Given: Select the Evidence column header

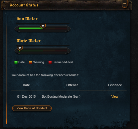Looking at the screenshot, I should (x=115, y=85).
